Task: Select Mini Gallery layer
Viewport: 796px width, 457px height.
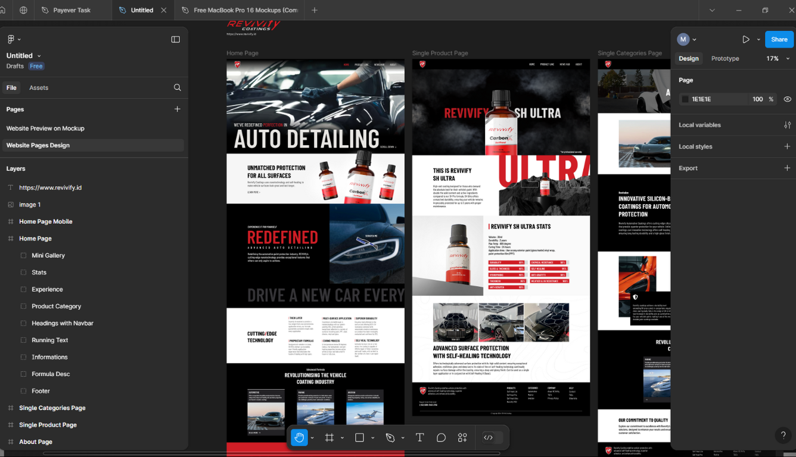Action: 48,255
